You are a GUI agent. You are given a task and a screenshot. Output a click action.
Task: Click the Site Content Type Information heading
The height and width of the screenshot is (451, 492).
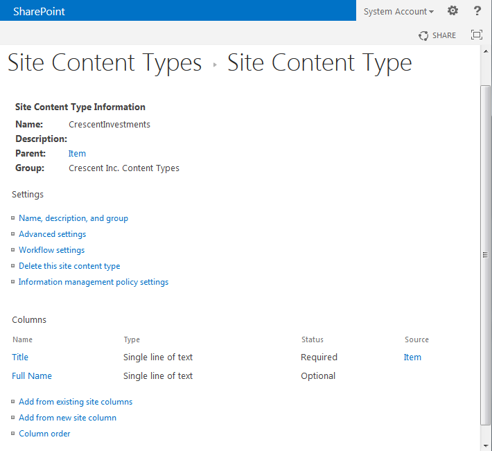pyautogui.click(x=80, y=107)
